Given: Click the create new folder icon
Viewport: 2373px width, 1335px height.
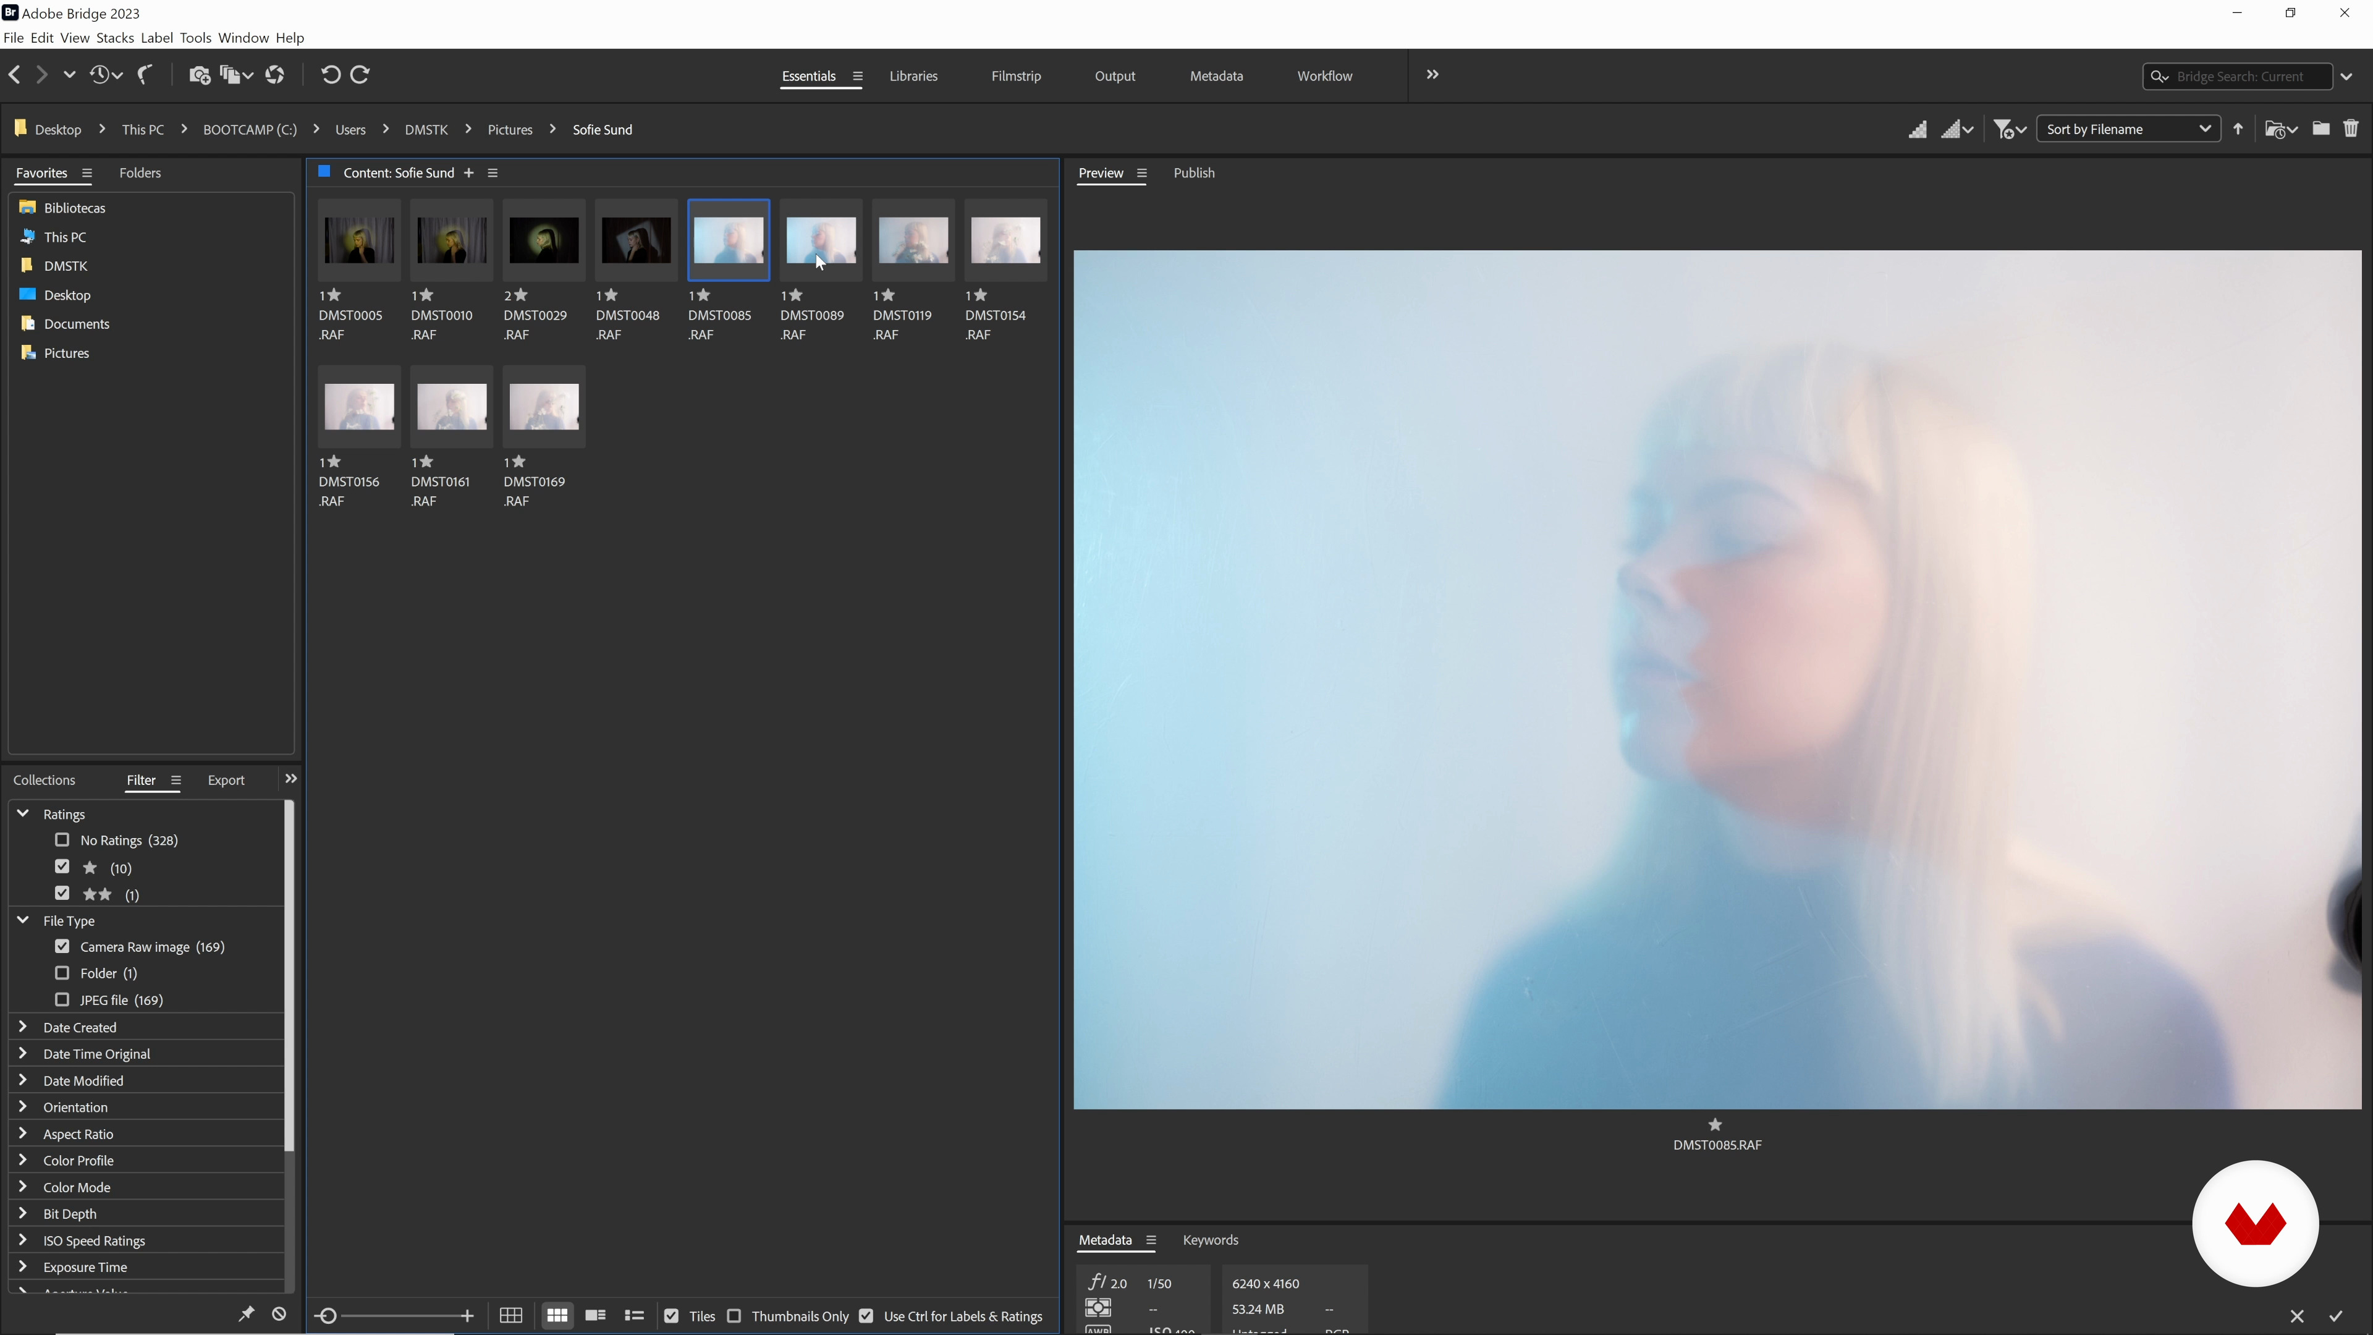Looking at the screenshot, I should coord(2320,129).
